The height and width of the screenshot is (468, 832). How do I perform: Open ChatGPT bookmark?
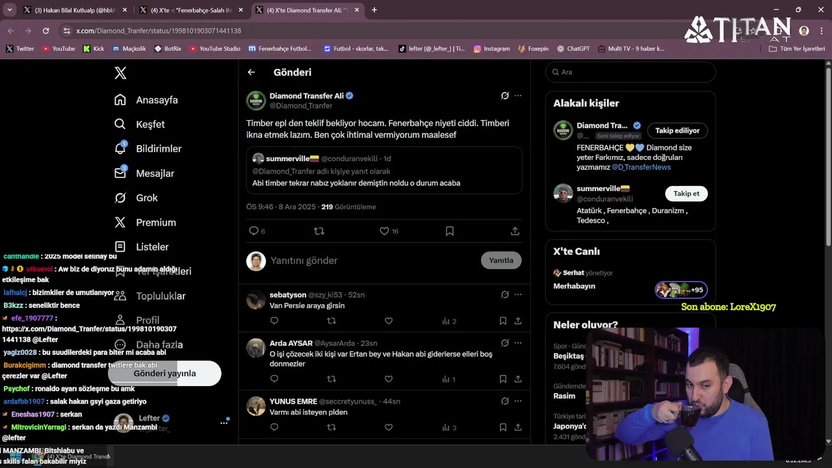coord(573,49)
